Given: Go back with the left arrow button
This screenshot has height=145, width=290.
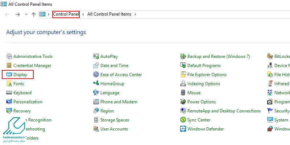Looking at the screenshot, I should click(x=7, y=14).
